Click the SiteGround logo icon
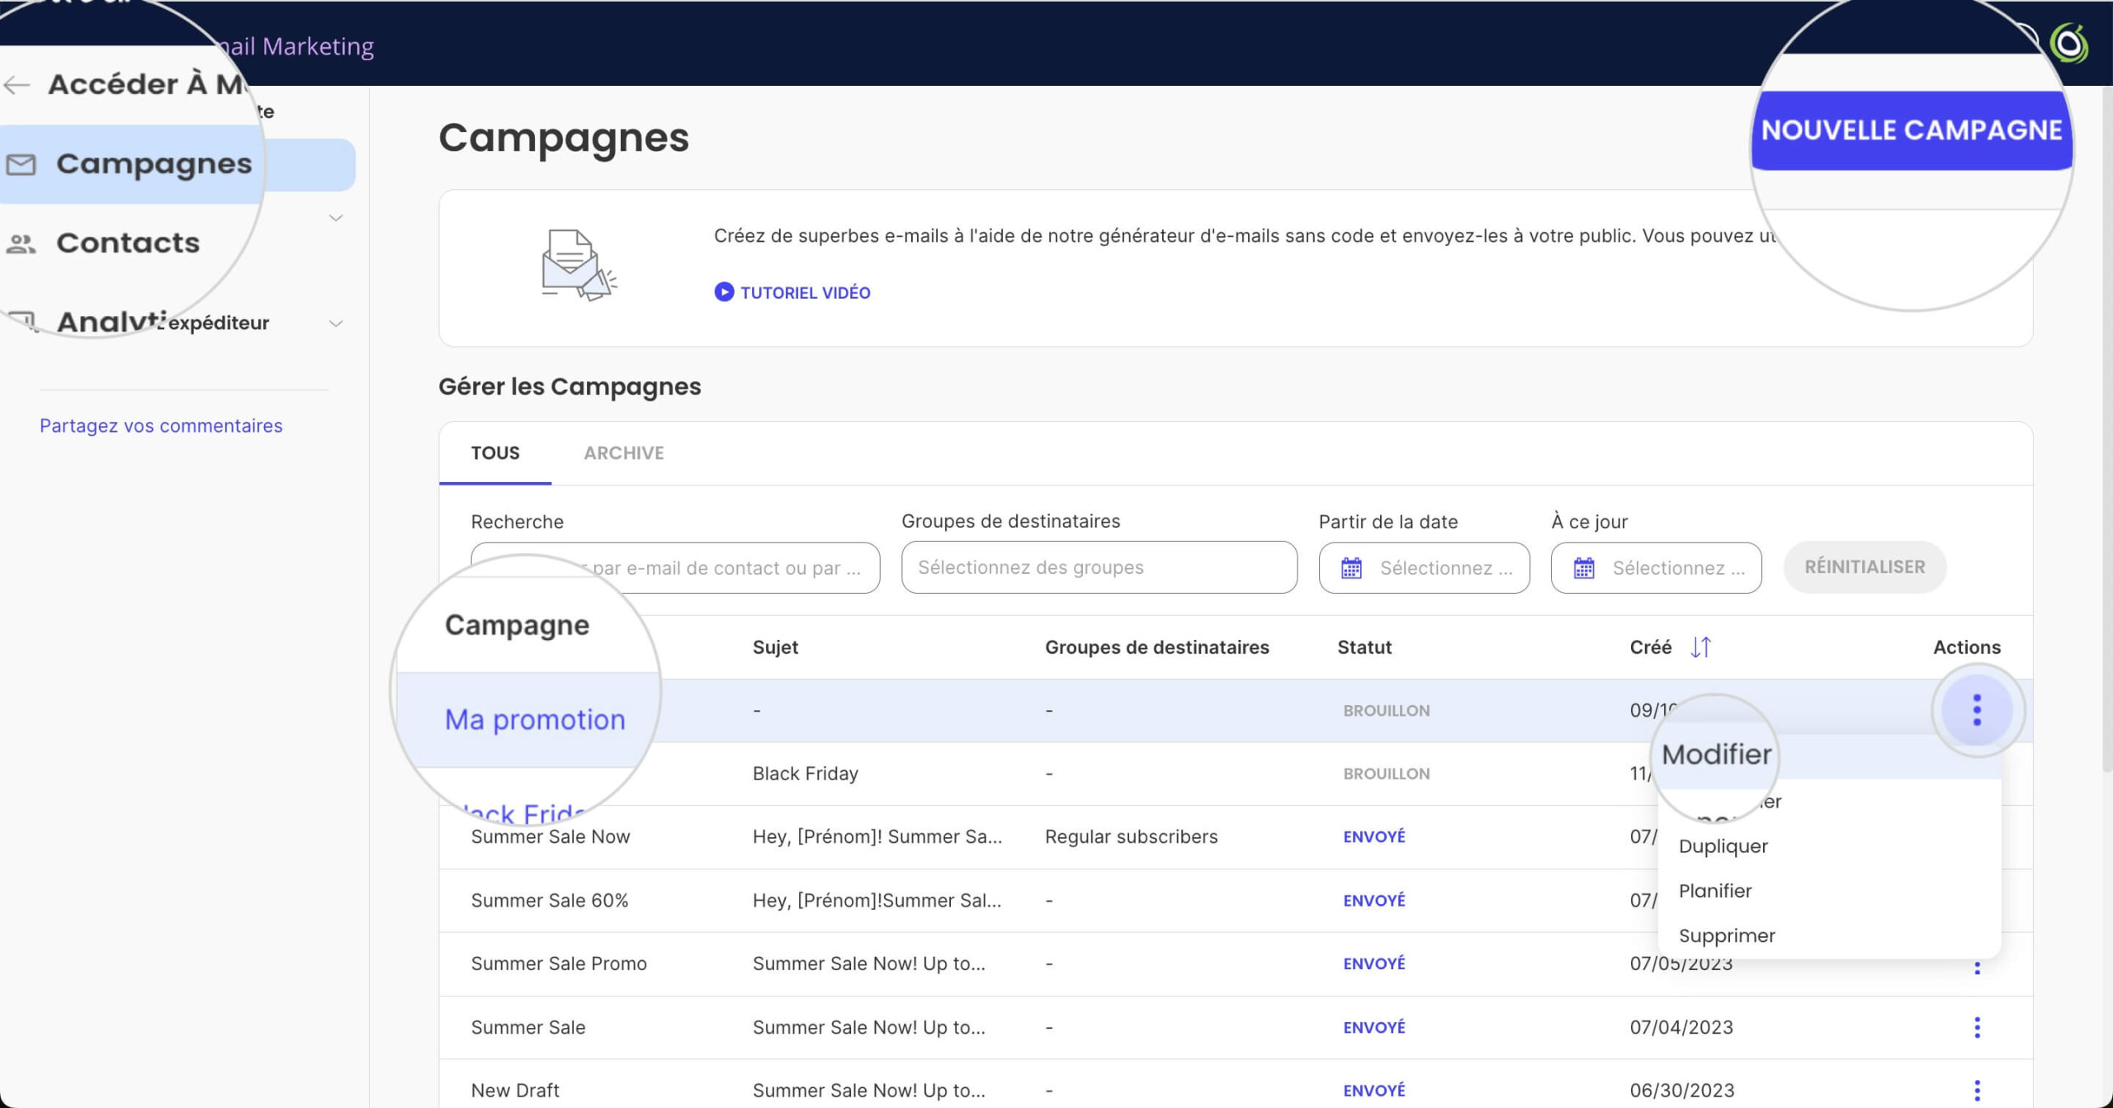This screenshot has height=1108, width=2113. click(x=2069, y=43)
